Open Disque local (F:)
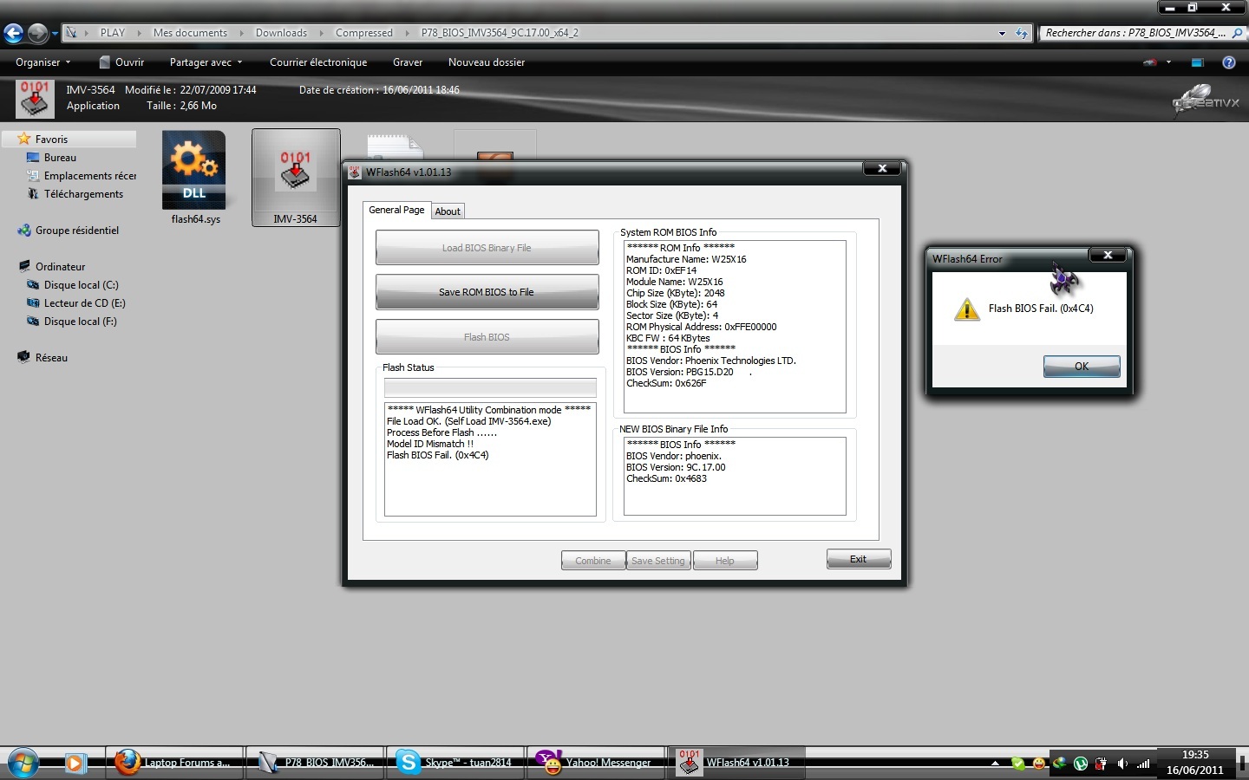Screen dimensions: 1249x780 pyautogui.click(x=80, y=322)
